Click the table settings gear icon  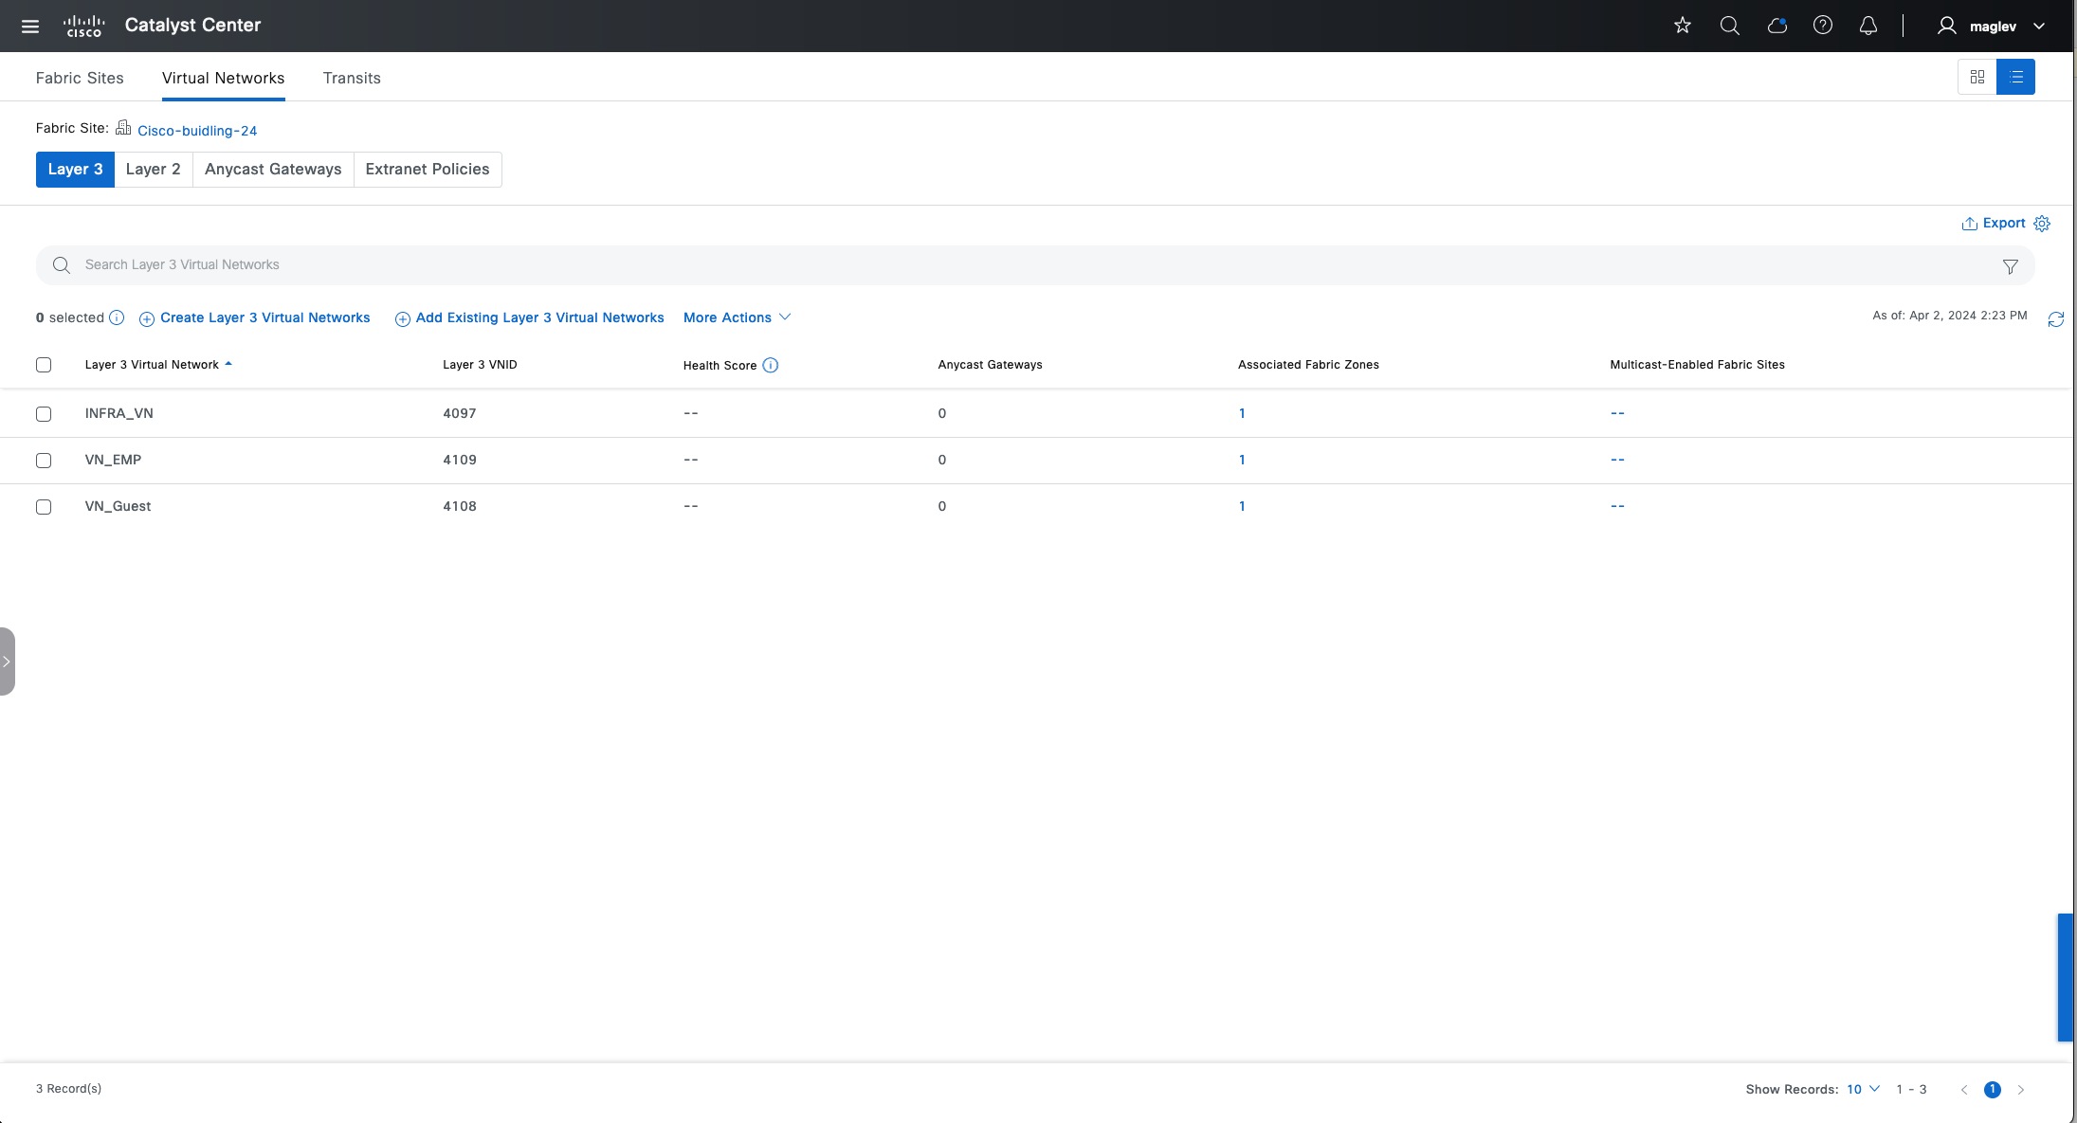(x=2042, y=224)
